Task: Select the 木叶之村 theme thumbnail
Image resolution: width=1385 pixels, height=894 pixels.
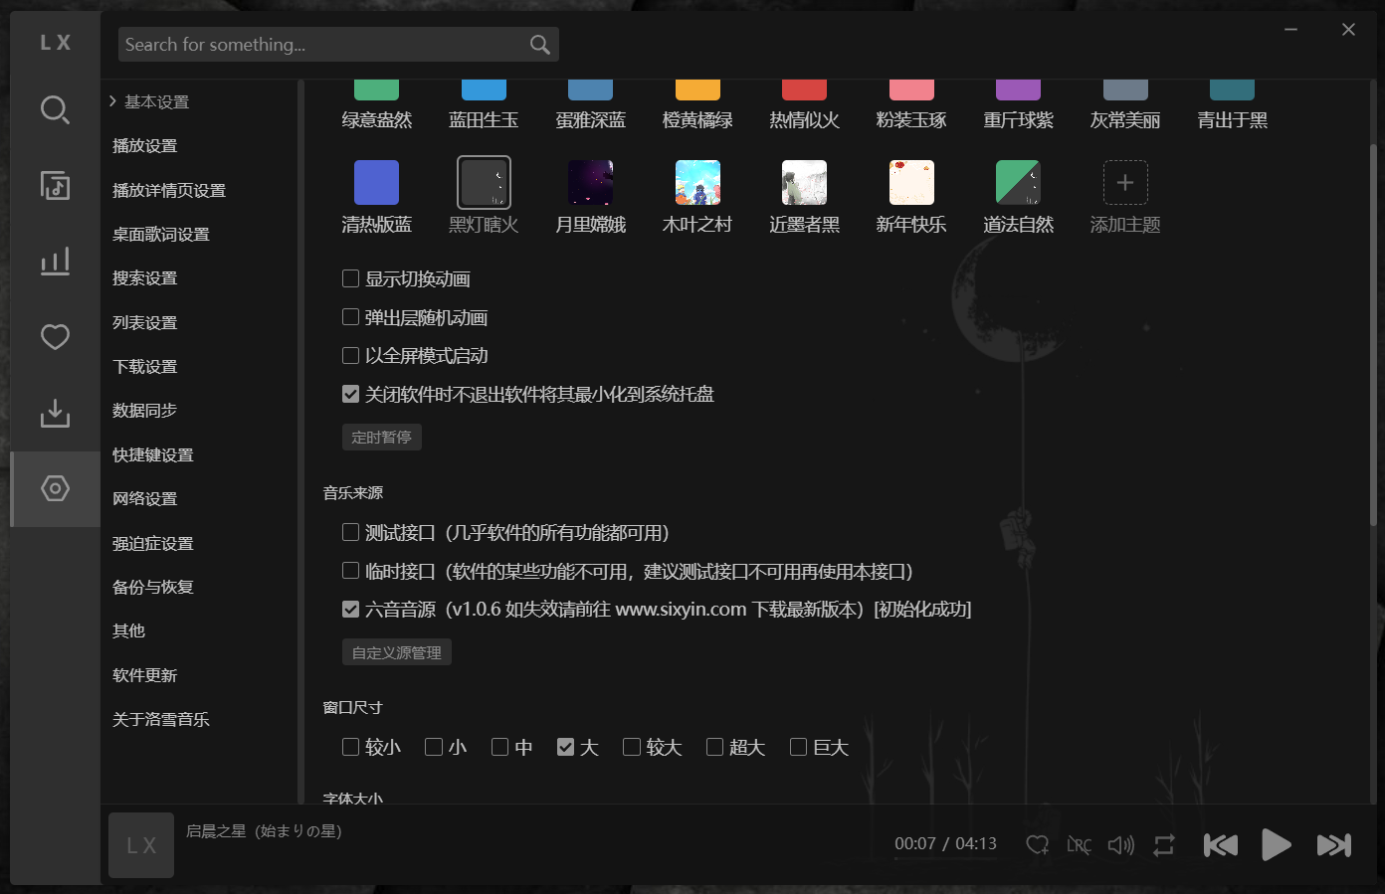Action: click(x=697, y=182)
